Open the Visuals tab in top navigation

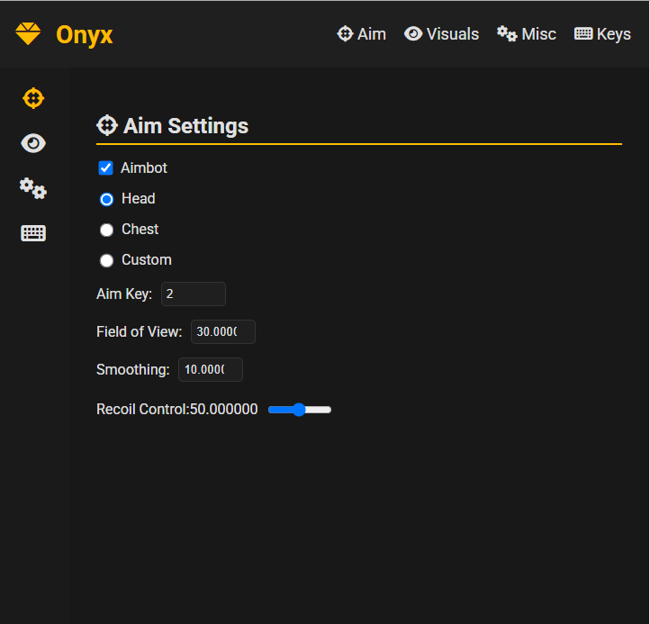pyautogui.click(x=441, y=34)
